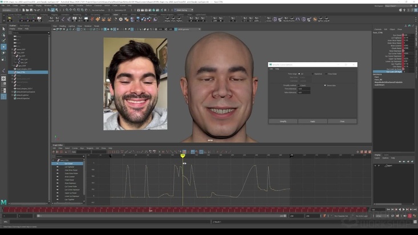This screenshot has height=235, width=418.
Task: Click the Frame All icon in Graph Editor toolbar
Action: pos(110,152)
